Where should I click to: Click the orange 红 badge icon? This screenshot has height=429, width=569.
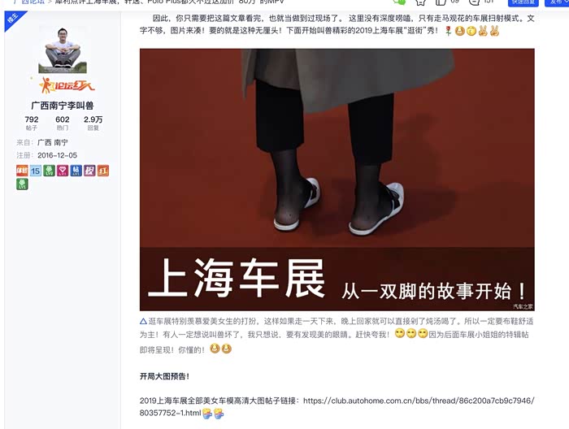click(103, 171)
